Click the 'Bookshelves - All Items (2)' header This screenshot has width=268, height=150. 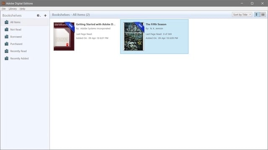click(x=71, y=15)
